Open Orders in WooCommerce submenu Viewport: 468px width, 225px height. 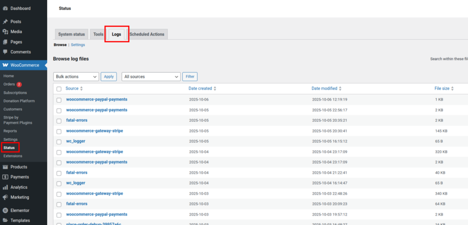click(9, 84)
